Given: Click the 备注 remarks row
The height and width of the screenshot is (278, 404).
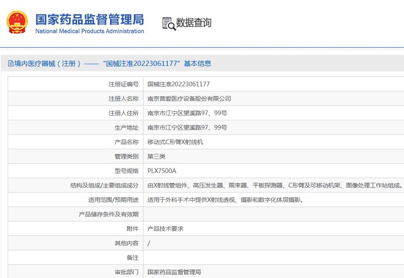Looking at the screenshot, I should pyautogui.click(x=133, y=257).
